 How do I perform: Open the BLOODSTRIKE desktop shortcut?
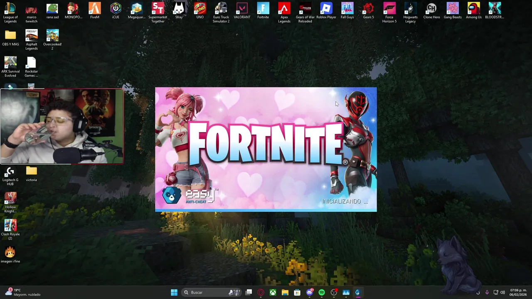(x=495, y=11)
